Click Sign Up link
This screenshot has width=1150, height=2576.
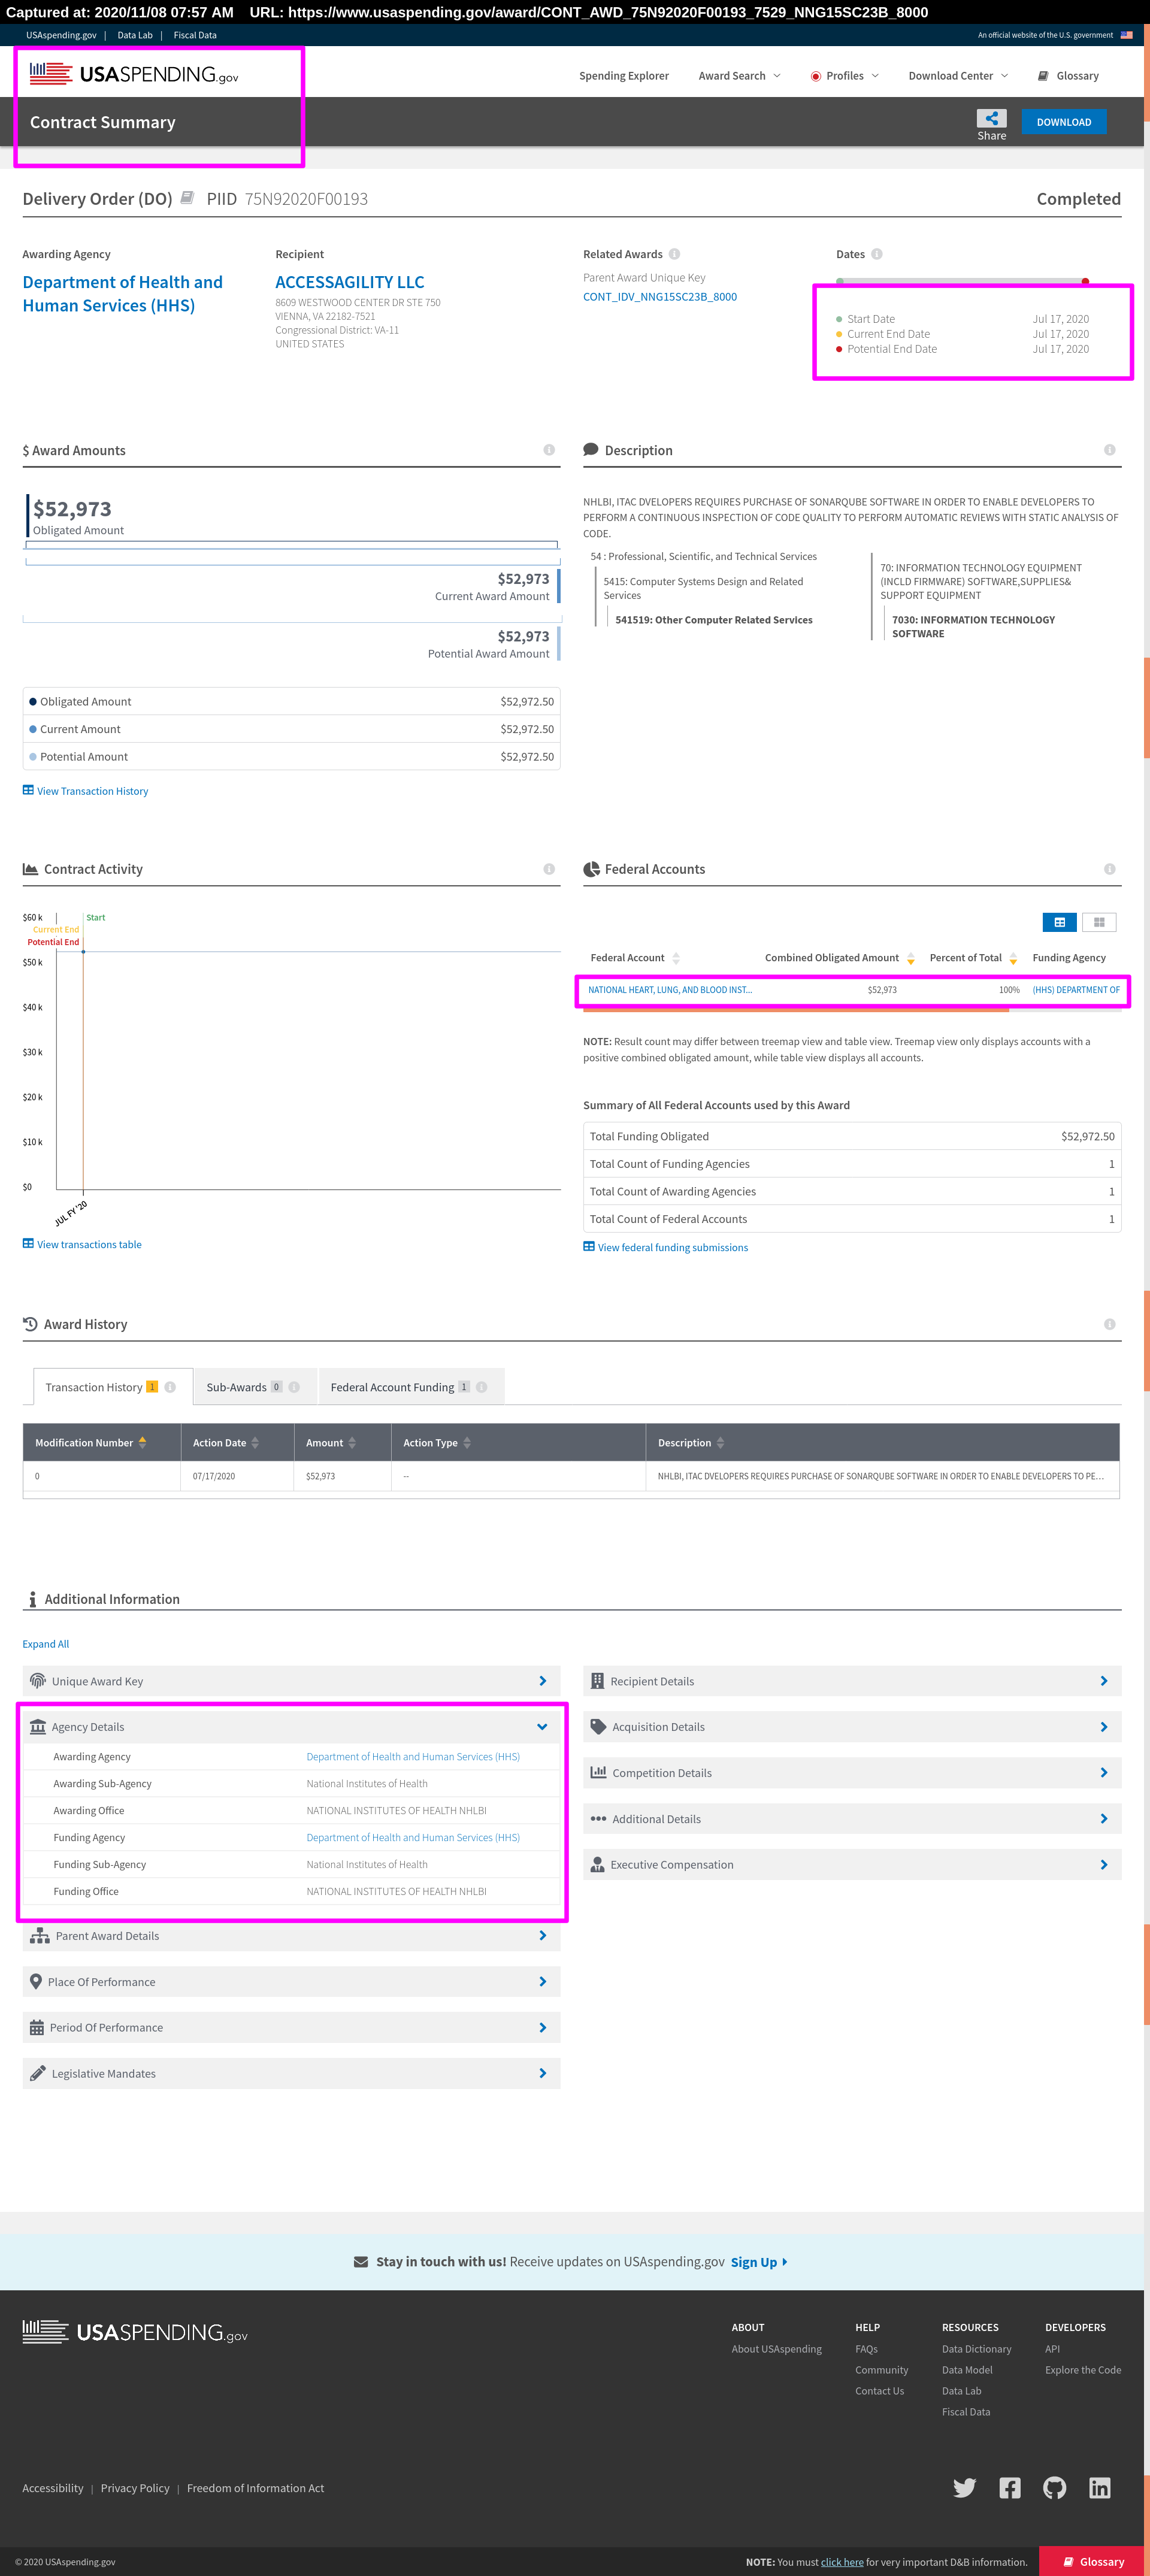759,2262
